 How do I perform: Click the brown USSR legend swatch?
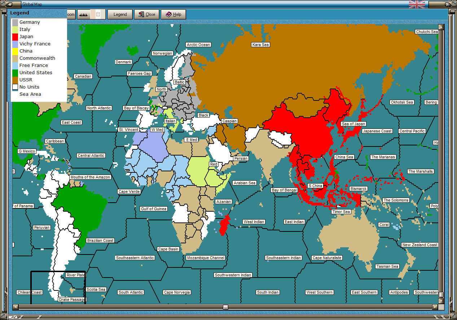[15, 80]
